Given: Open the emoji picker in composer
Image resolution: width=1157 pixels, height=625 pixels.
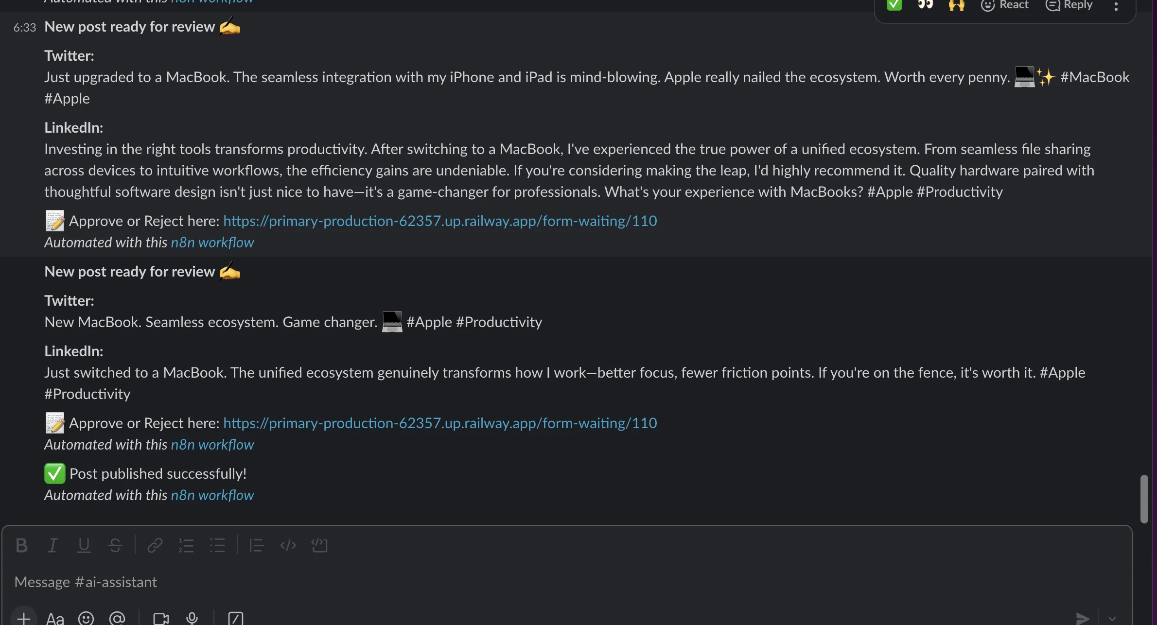Looking at the screenshot, I should 86,618.
